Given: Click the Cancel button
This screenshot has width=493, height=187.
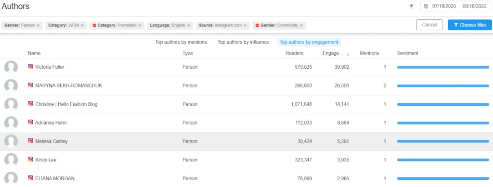Looking at the screenshot, I should (429, 25).
